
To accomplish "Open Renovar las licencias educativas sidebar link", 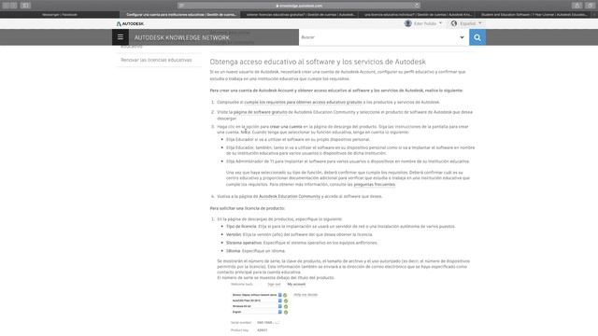I will (156, 60).
